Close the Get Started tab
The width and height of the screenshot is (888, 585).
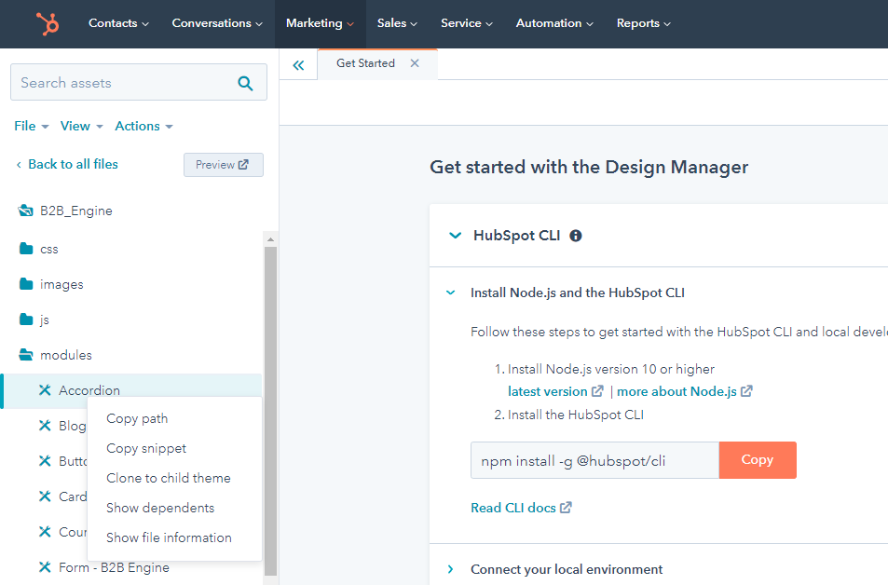point(415,62)
